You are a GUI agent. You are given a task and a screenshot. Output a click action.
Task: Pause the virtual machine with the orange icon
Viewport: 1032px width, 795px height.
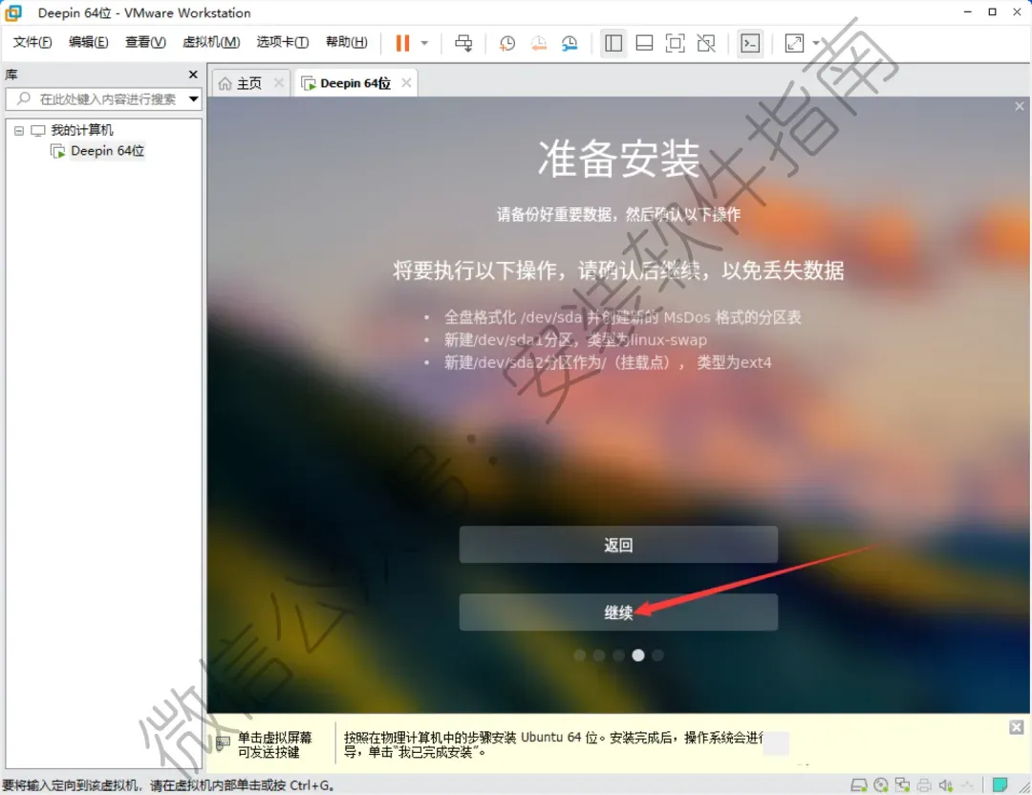pos(402,43)
